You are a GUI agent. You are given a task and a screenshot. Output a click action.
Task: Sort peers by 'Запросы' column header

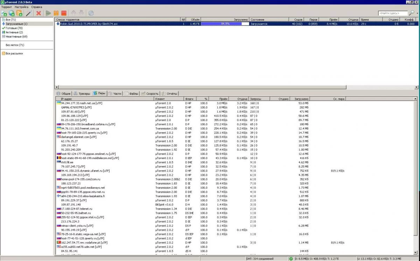(x=259, y=99)
